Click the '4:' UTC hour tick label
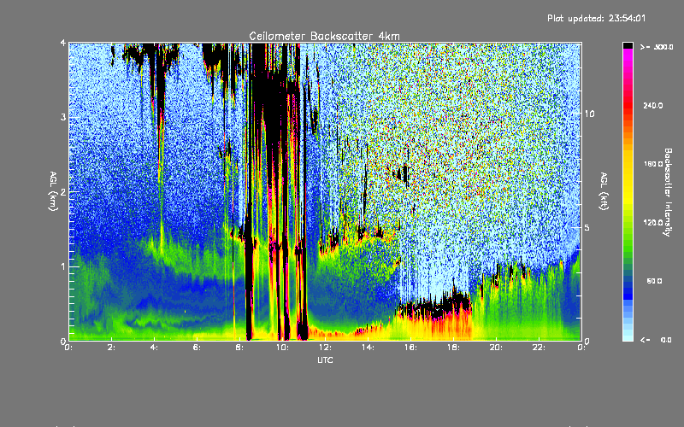Viewport: 684px width, 427px height. (x=154, y=348)
